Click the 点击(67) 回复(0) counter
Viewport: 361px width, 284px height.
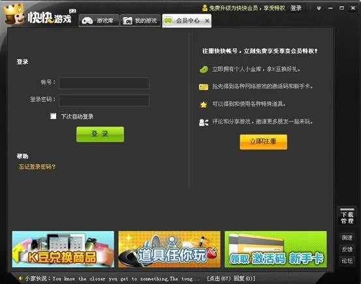[231, 279]
